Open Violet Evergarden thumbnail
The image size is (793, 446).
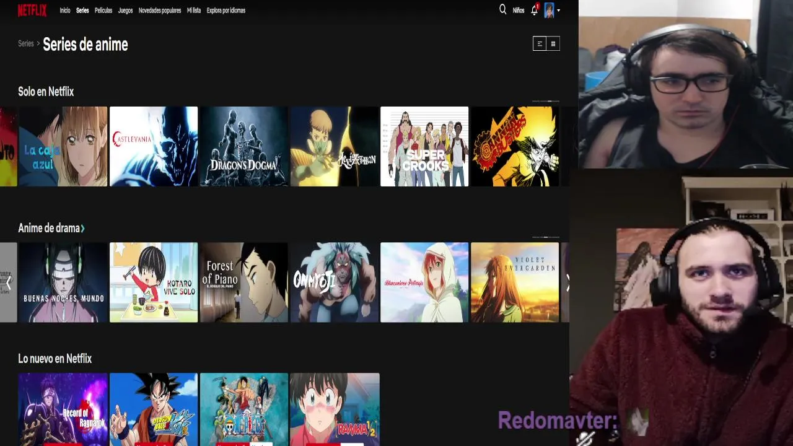point(515,282)
